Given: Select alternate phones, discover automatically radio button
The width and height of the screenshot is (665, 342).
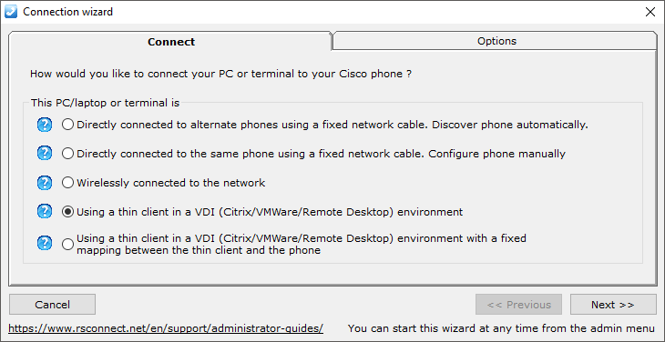Looking at the screenshot, I should coord(67,125).
